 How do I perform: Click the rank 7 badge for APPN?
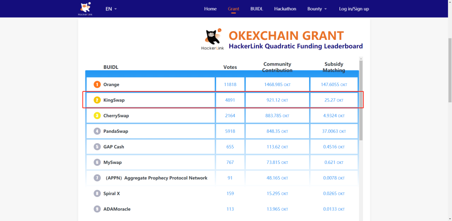coord(97,178)
